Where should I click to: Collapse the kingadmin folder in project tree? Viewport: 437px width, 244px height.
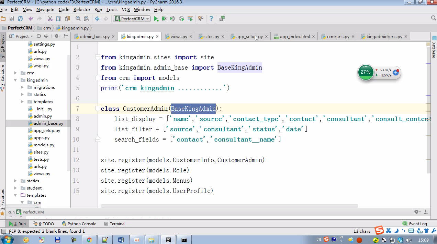(x=15, y=80)
